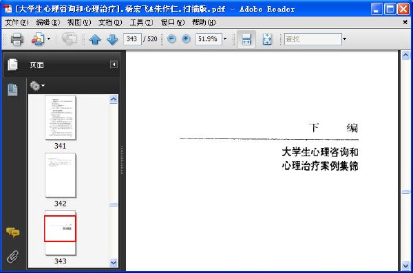Select the page 343 thumbnail
This screenshot has height=273, width=413.
(61, 232)
